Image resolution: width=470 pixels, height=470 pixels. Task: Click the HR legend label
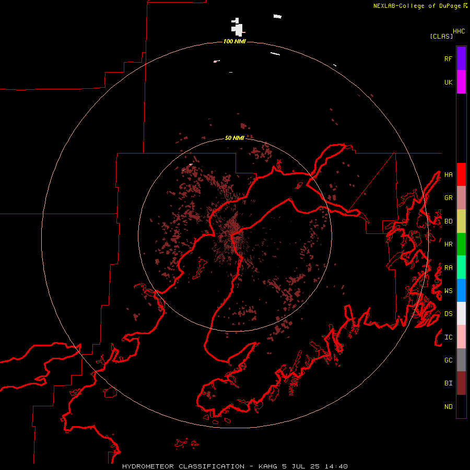[x=448, y=244]
